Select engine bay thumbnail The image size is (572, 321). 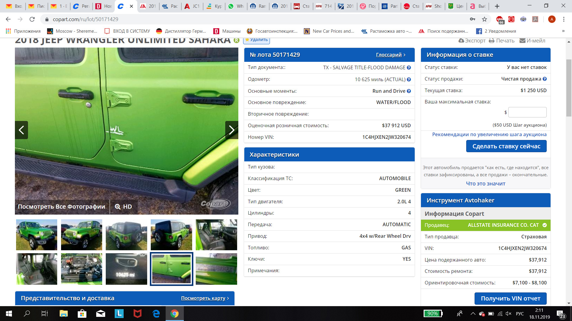tap(81, 269)
